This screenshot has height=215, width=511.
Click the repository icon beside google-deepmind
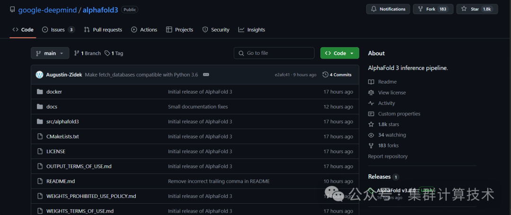tap(12, 9)
